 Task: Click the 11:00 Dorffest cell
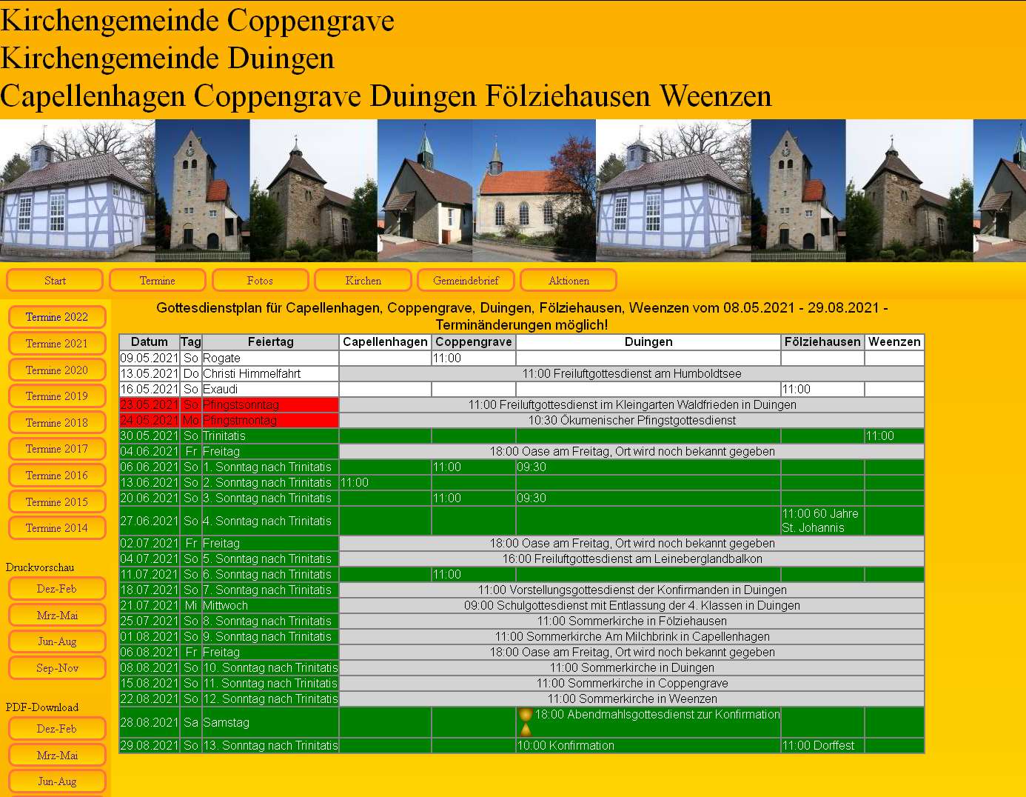(822, 745)
